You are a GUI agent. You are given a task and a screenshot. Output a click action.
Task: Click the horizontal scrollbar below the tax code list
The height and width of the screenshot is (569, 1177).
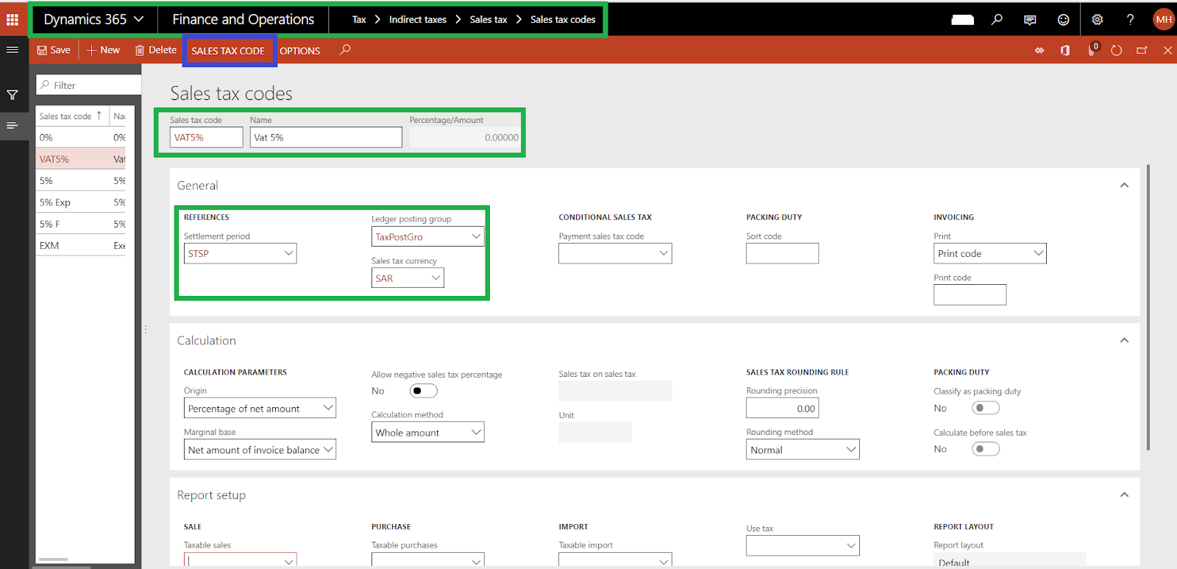coord(53,559)
